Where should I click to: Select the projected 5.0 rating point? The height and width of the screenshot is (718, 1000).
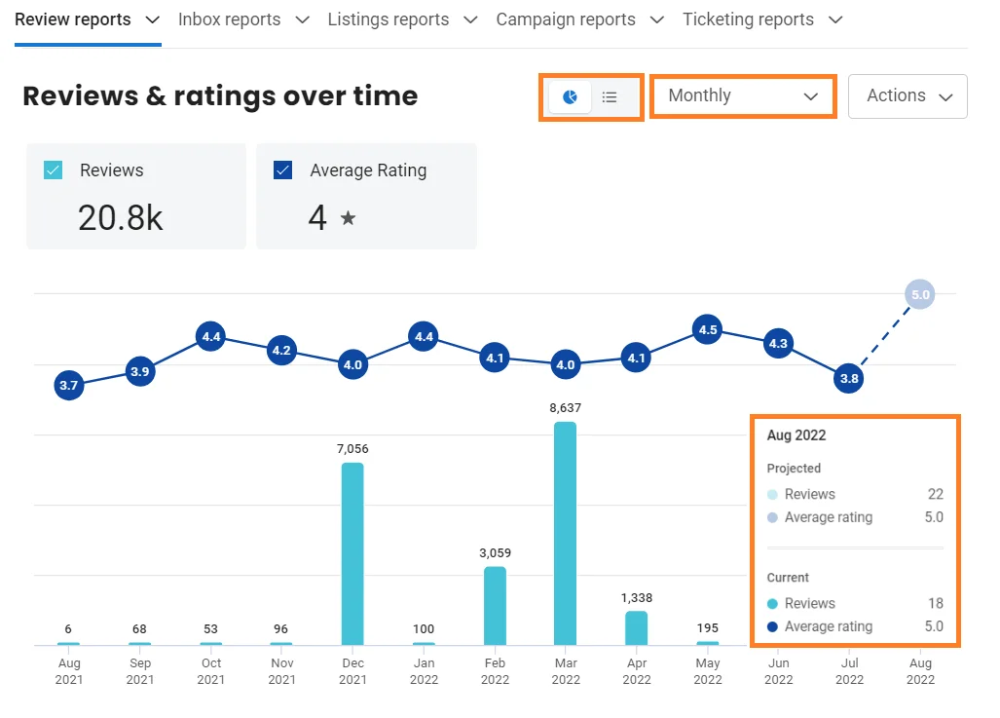[919, 294]
